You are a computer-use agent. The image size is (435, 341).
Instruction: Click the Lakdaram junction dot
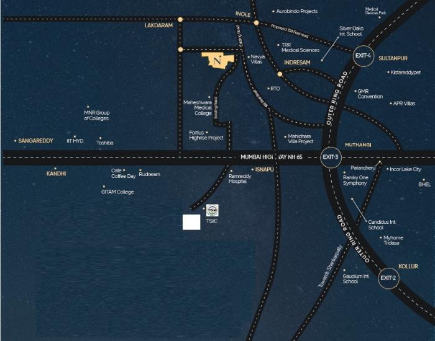180,20
